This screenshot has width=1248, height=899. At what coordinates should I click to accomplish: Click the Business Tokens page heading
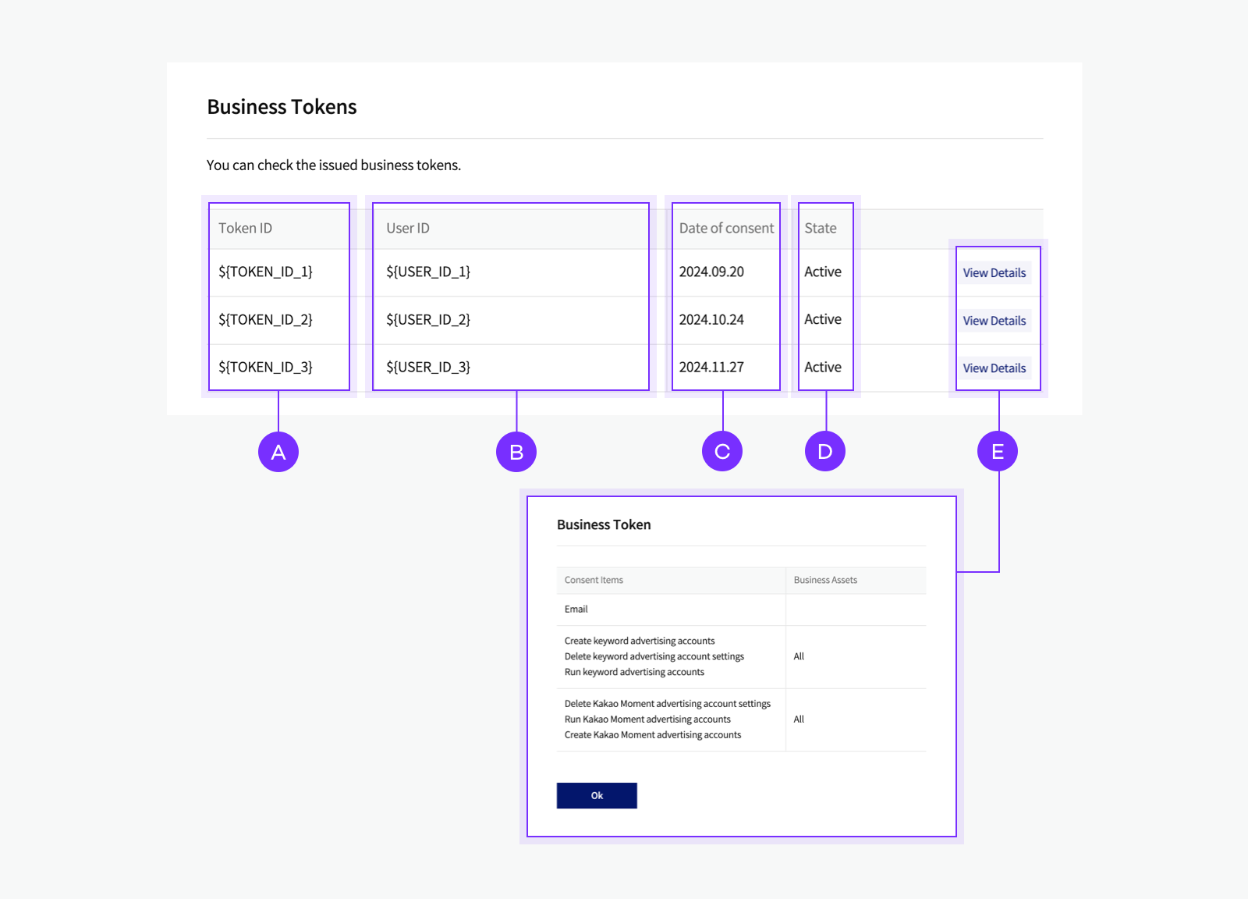click(282, 107)
